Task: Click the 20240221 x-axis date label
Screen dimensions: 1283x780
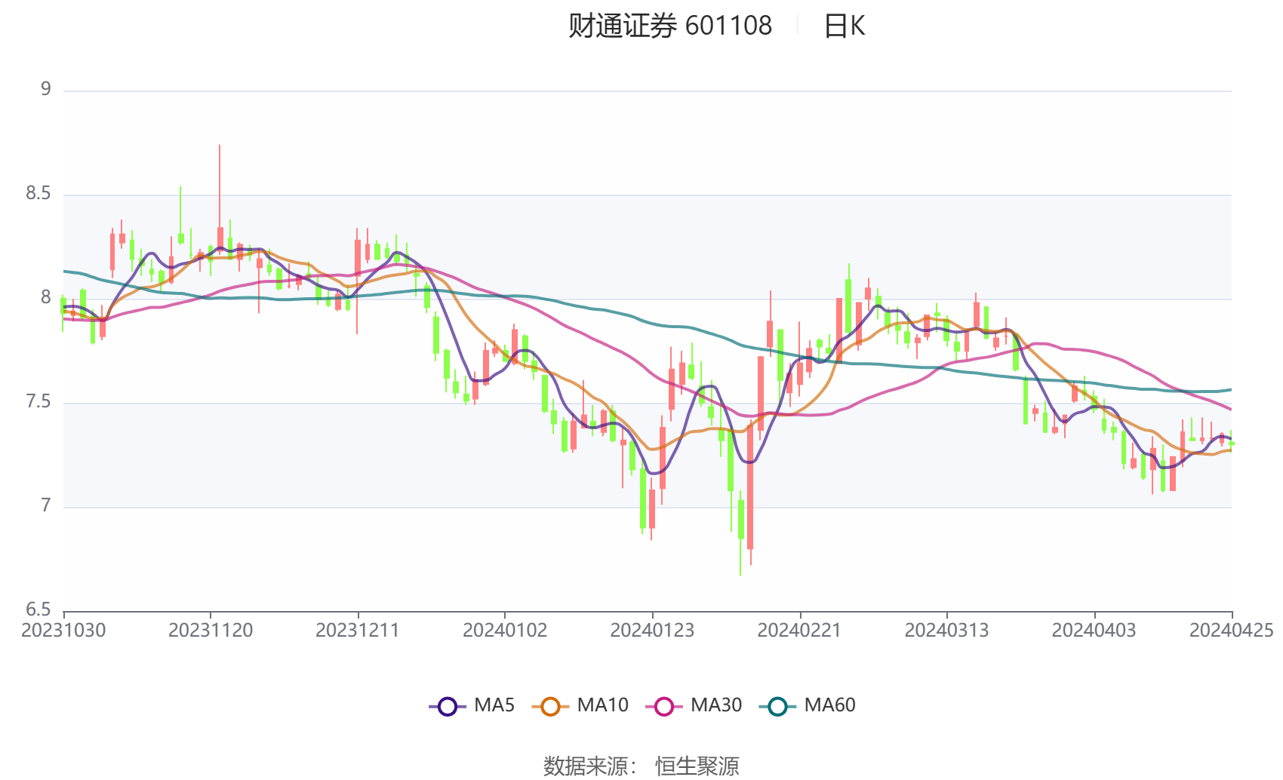Action: tap(799, 631)
